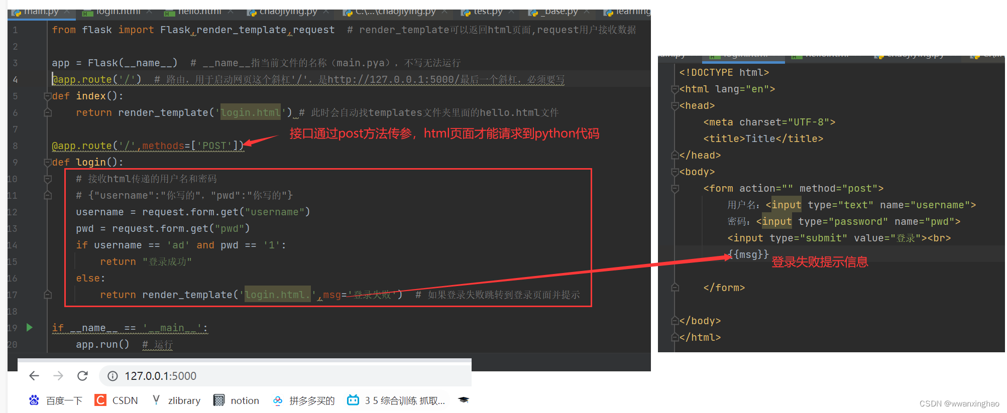Click the browser forward arrow
The width and height of the screenshot is (1007, 413).
click(58, 376)
